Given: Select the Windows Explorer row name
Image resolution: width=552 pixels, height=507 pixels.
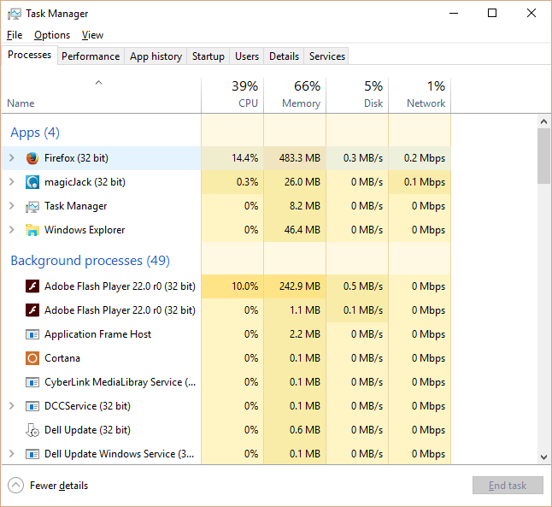Looking at the screenshot, I should click(85, 230).
